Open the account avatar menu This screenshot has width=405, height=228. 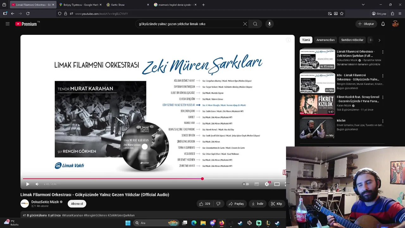pos(395,24)
